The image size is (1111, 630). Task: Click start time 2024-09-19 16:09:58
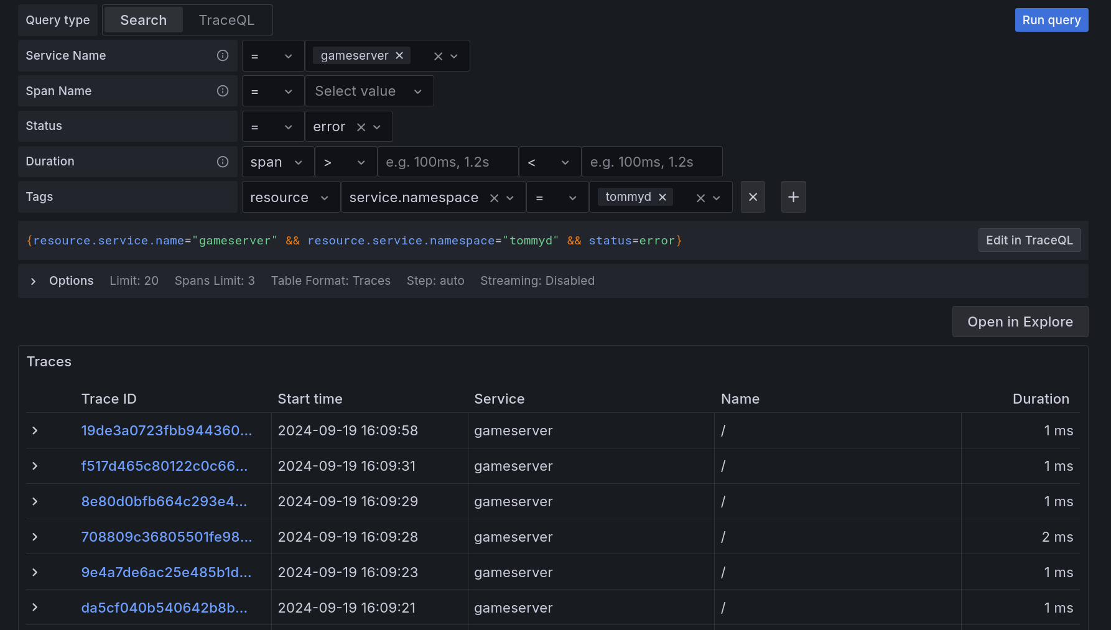tap(348, 430)
